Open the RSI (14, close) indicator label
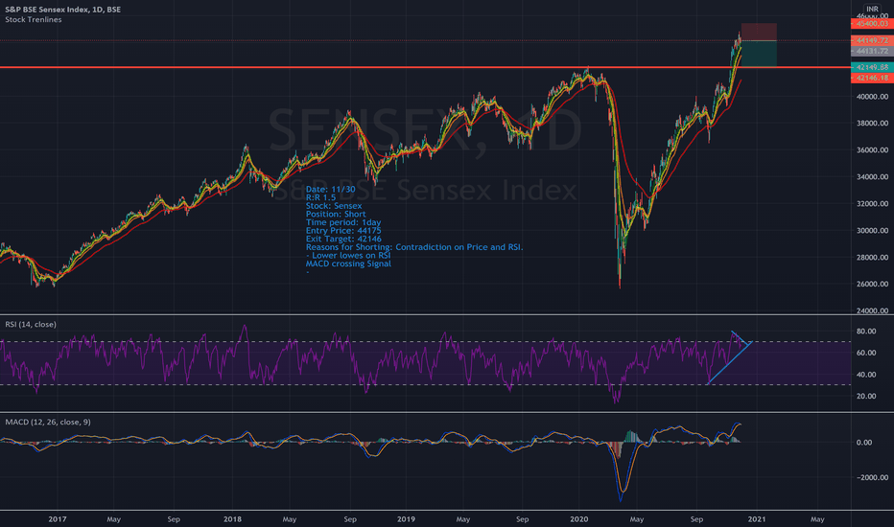This screenshot has width=894, height=527. [x=31, y=324]
